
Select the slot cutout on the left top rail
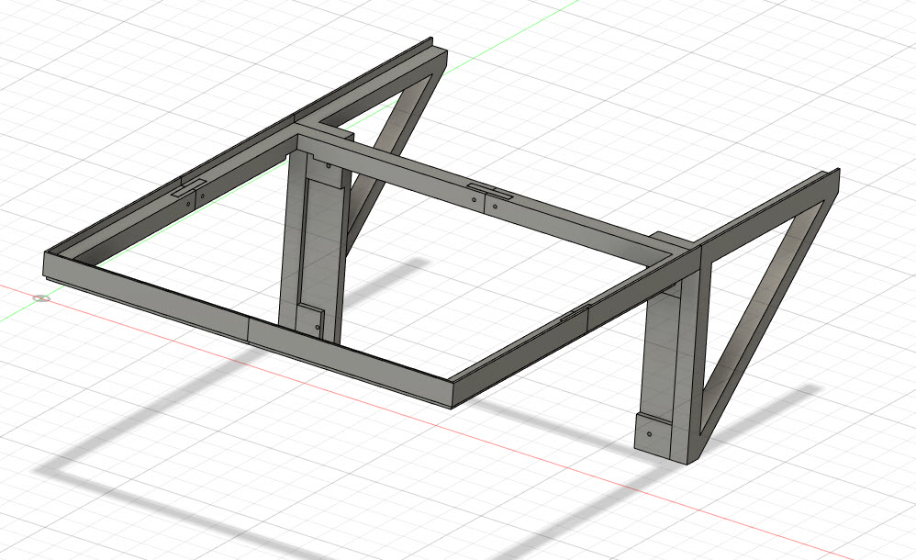point(190,190)
